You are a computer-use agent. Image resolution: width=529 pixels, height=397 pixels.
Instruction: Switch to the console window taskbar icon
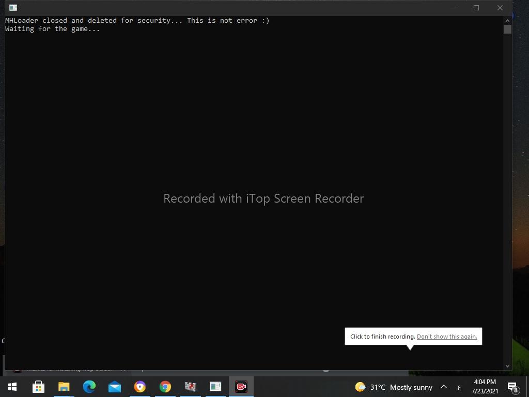pyautogui.click(x=215, y=387)
